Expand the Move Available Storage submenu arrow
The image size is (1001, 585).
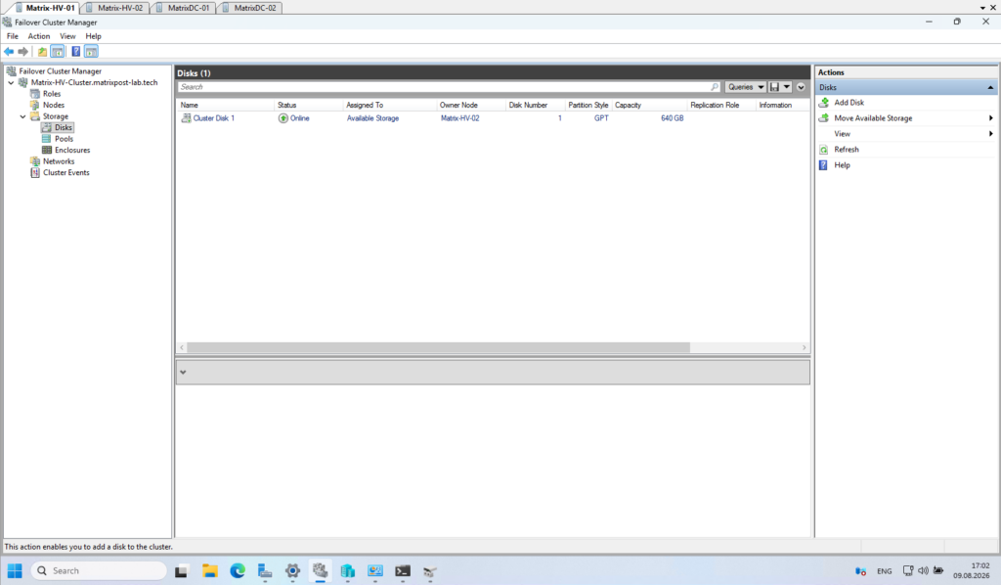tap(991, 118)
